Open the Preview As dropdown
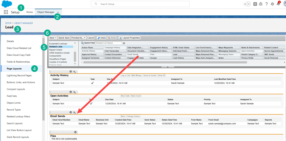The height and width of the screenshot is (141, 286). tap(78, 38)
